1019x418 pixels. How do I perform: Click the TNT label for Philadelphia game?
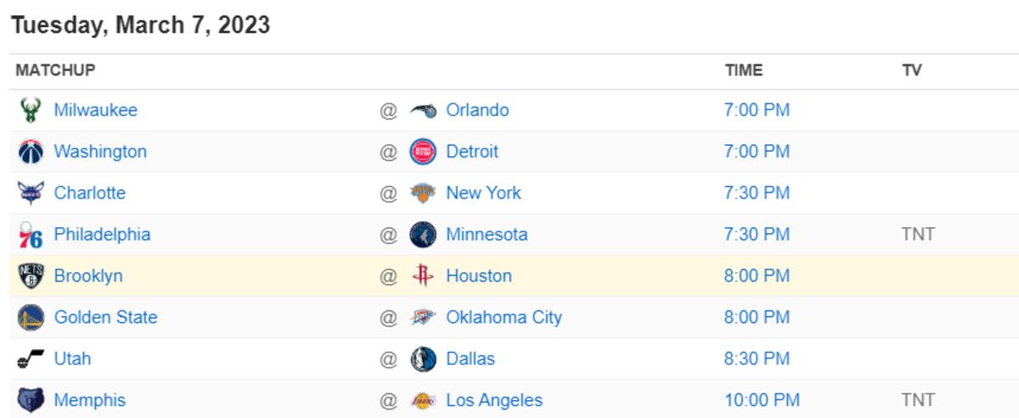(918, 235)
